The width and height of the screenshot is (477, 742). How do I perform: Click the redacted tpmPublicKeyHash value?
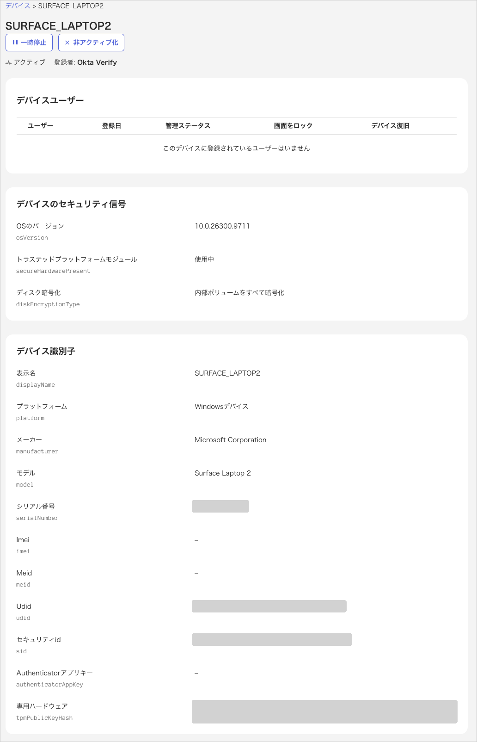(324, 711)
